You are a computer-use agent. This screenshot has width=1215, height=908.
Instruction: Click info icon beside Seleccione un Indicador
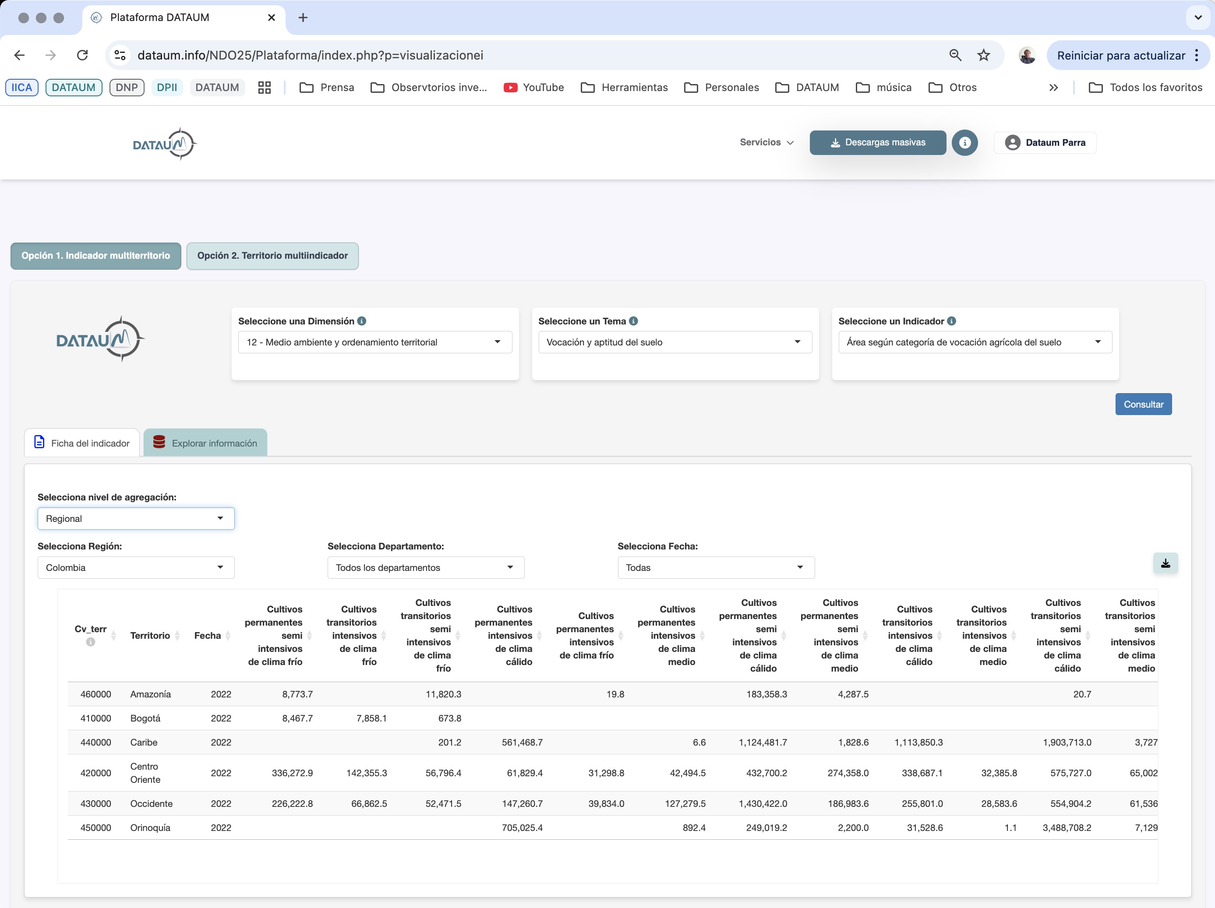point(951,321)
